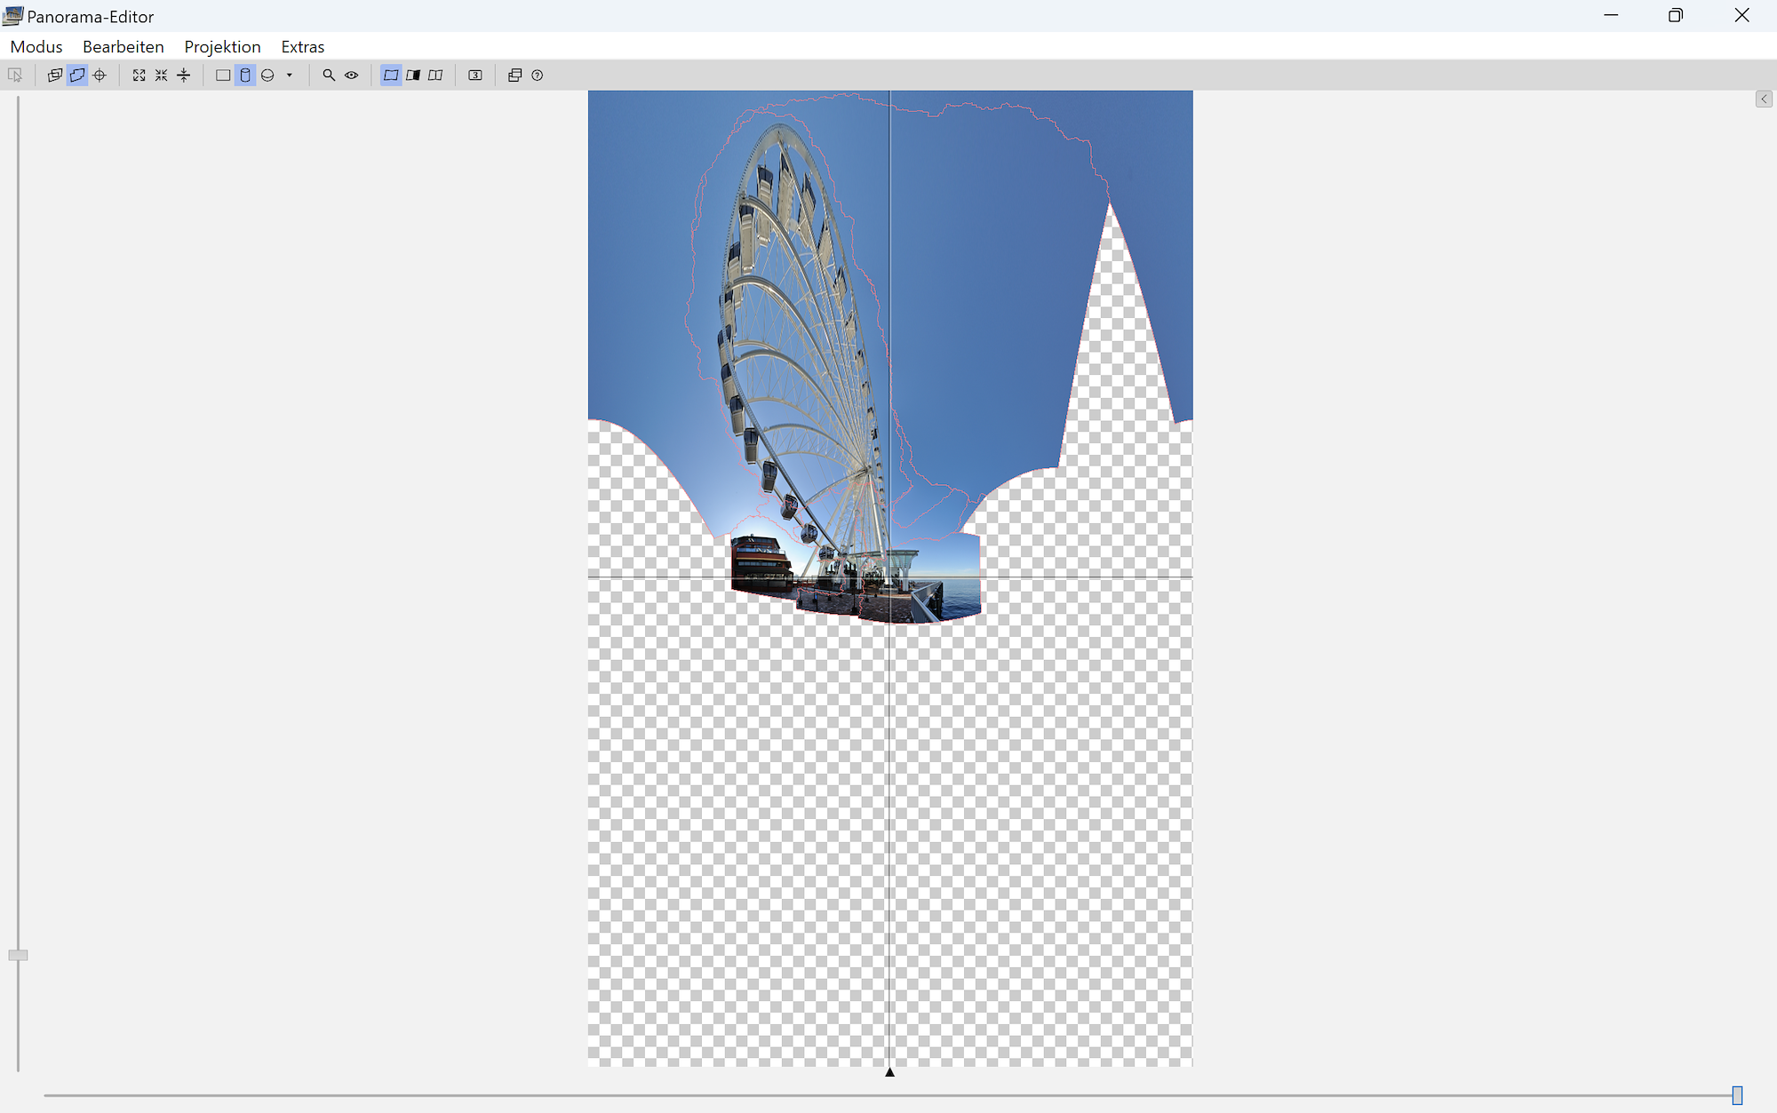This screenshot has width=1777, height=1113.
Task: Open the Modus menu
Action: coord(36,47)
